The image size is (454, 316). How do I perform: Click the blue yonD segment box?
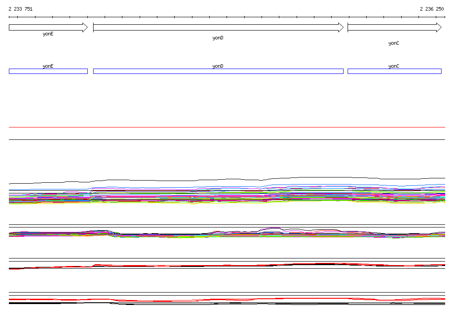[x=218, y=71]
